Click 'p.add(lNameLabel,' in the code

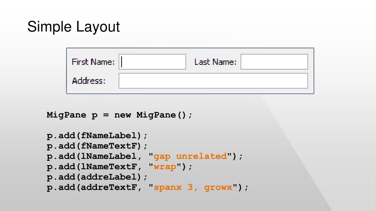click(94, 157)
